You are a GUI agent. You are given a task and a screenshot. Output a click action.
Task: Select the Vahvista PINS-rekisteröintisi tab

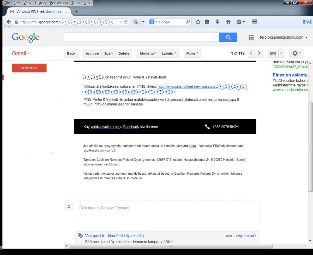[39, 11]
